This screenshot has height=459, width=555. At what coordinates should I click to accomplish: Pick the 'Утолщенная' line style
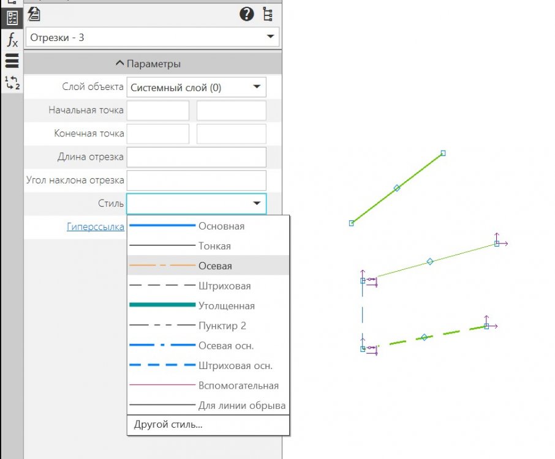(208, 305)
